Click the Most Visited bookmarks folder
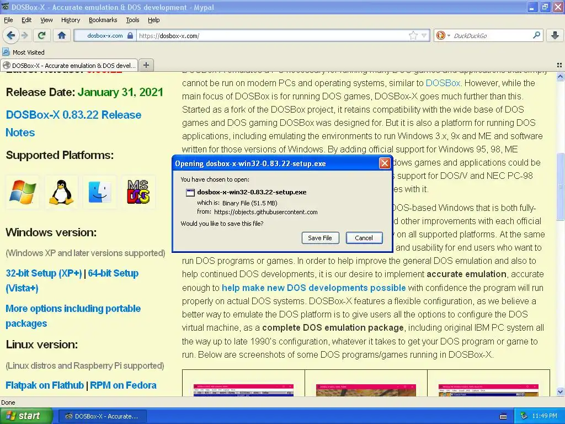 tap(23, 52)
